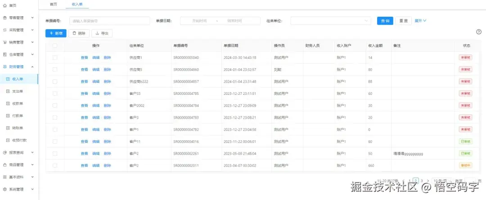
Task: Tick checkbox for row SR00000004783
Action: (x=55, y=118)
